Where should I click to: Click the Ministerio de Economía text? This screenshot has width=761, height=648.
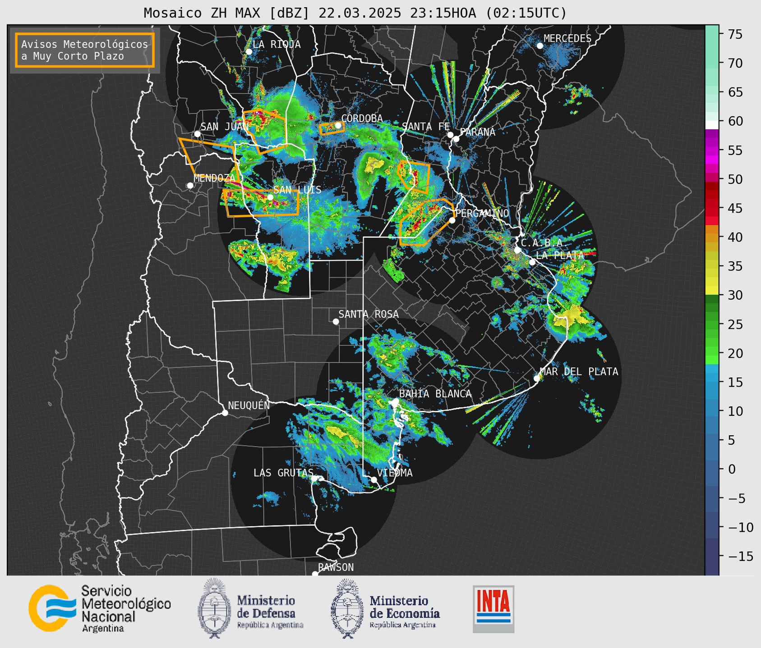click(x=404, y=612)
